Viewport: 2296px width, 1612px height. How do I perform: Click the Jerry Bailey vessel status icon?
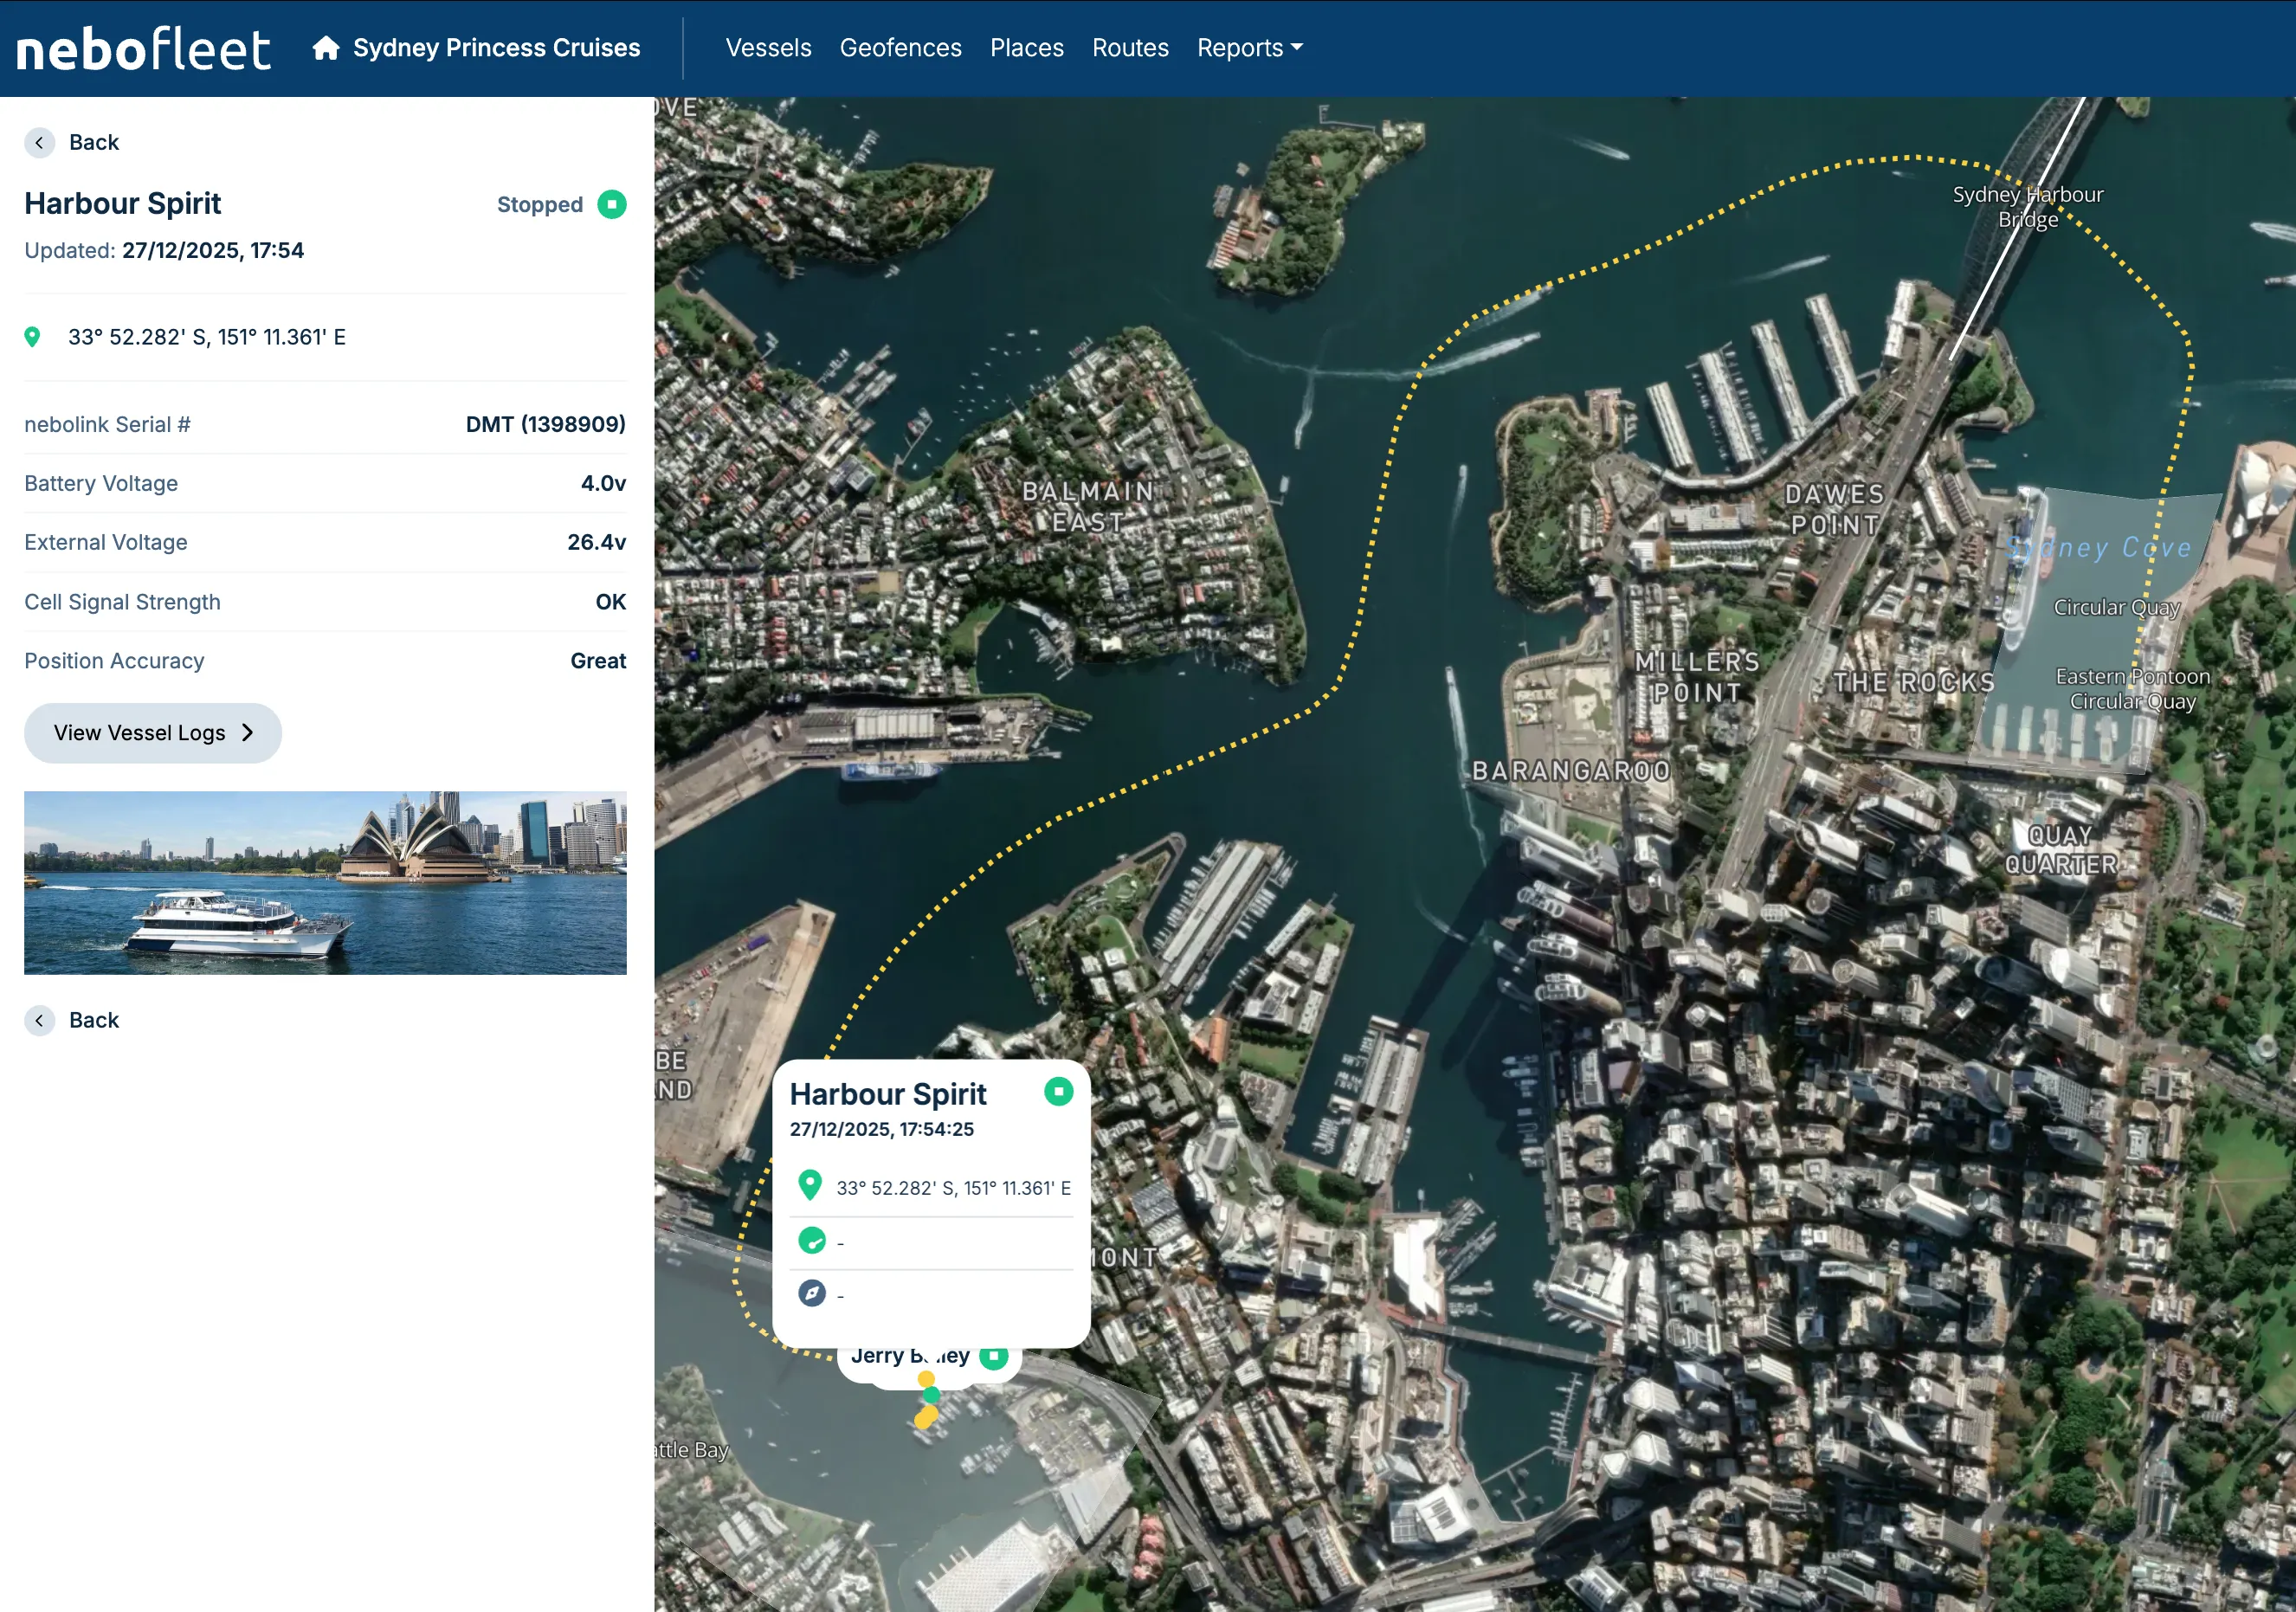click(993, 1356)
